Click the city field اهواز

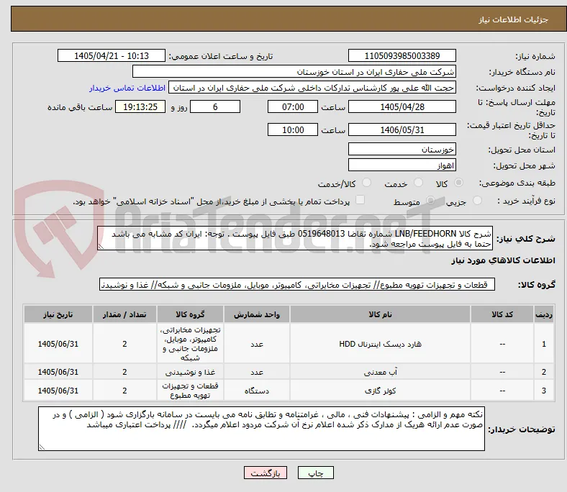402,165
